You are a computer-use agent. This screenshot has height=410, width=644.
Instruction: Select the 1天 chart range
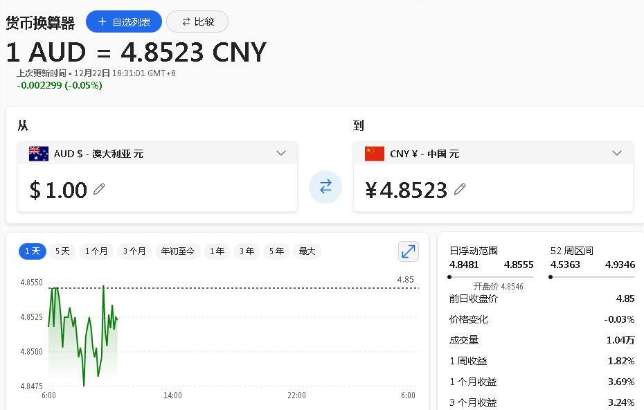tap(33, 251)
